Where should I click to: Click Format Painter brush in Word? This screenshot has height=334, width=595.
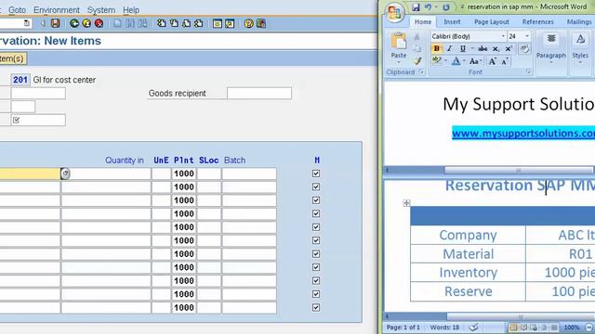(x=417, y=61)
